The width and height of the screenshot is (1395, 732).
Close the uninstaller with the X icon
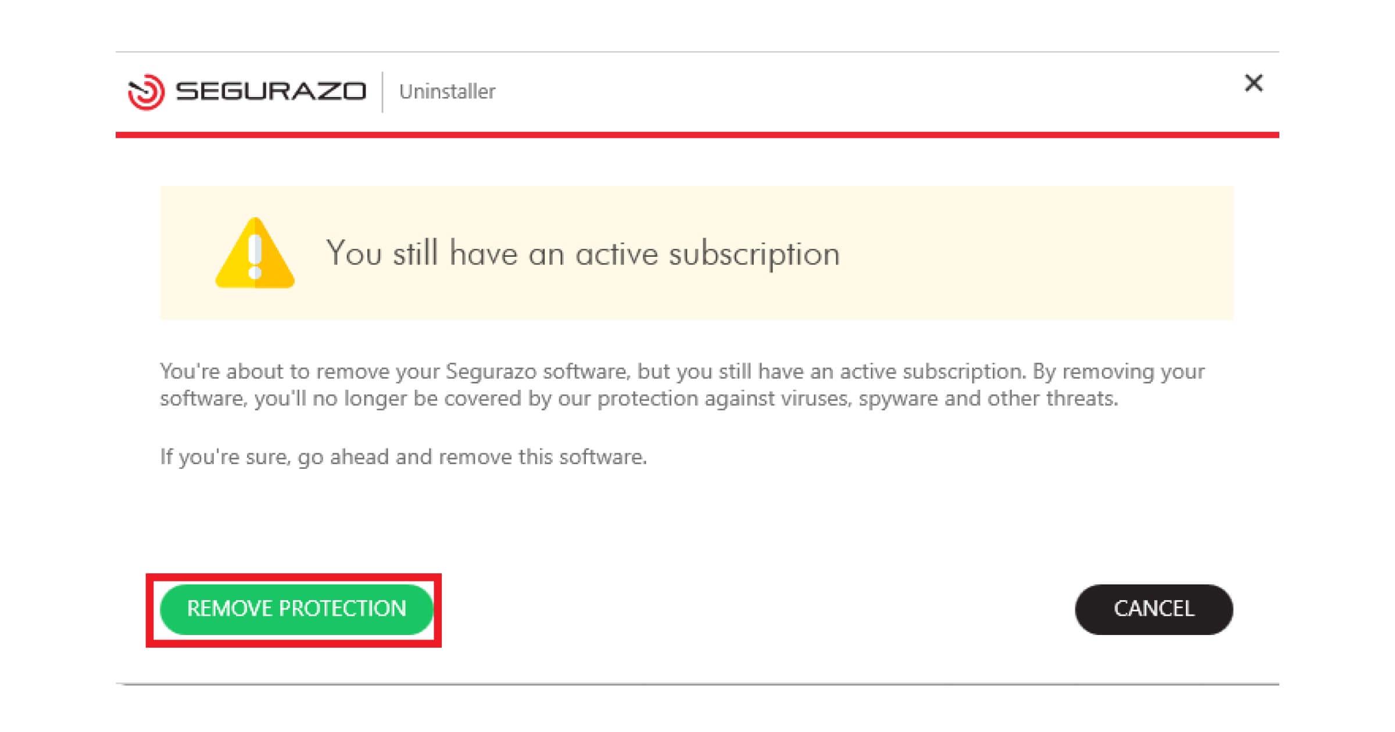tap(1254, 83)
